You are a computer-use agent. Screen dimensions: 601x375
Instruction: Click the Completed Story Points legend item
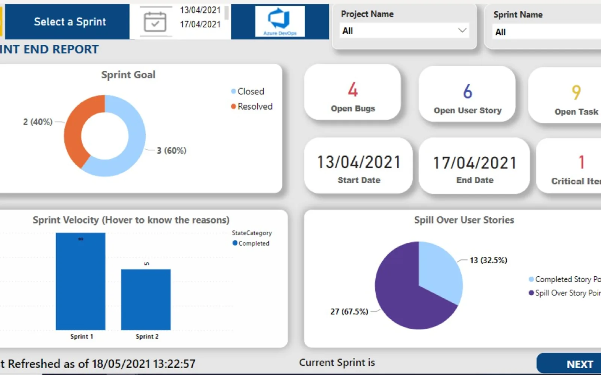(x=565, y=279)
